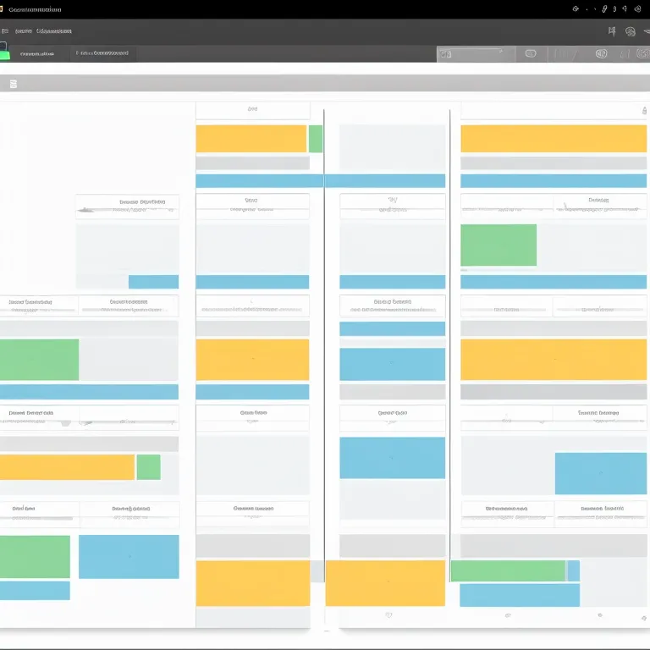The width and height of the screenshot is (650, 650).
Task: Toggle the small green square beside long yellow bar
Action: [148, 467]
